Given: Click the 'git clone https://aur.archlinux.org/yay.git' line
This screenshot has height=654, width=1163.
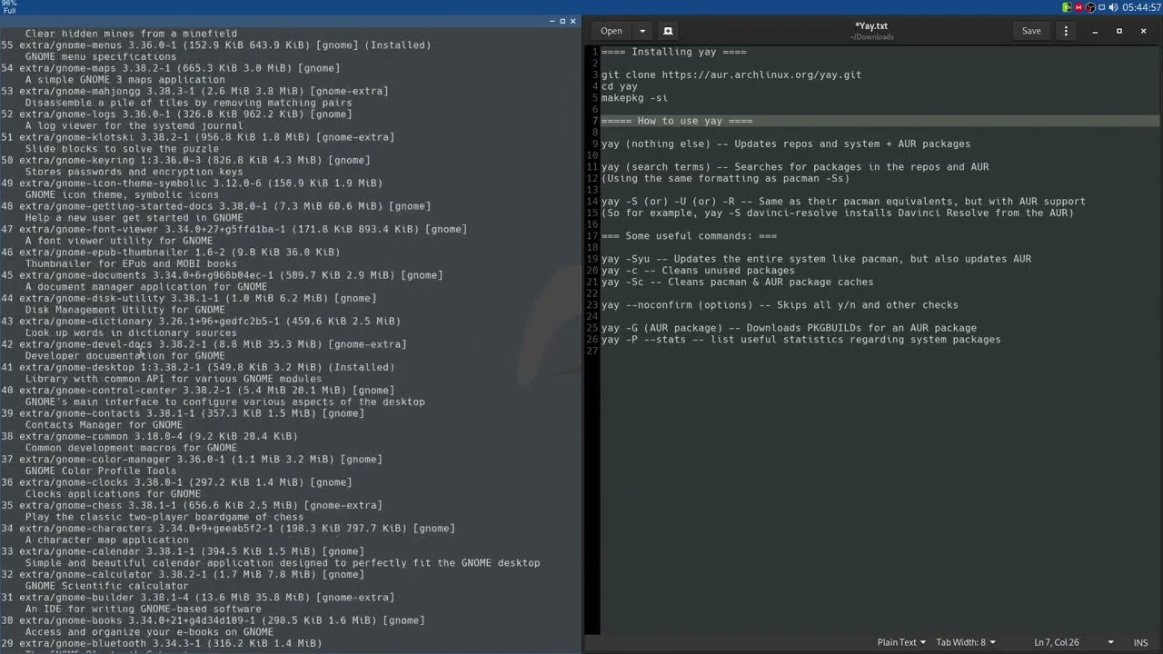Looking at the screenshot, I should [x=731, y=74].
